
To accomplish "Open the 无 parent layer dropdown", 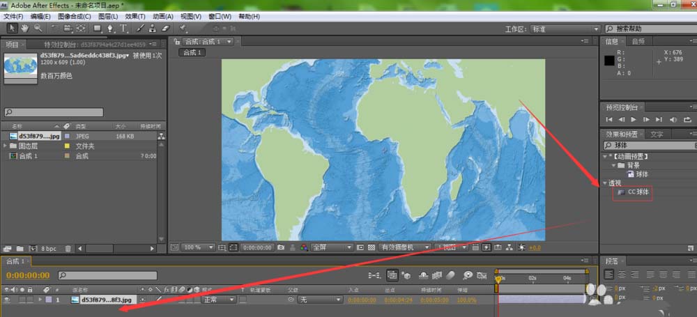I will coord(320,300).
